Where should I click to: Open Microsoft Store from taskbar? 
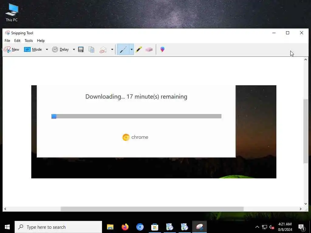tap(155, 227)
